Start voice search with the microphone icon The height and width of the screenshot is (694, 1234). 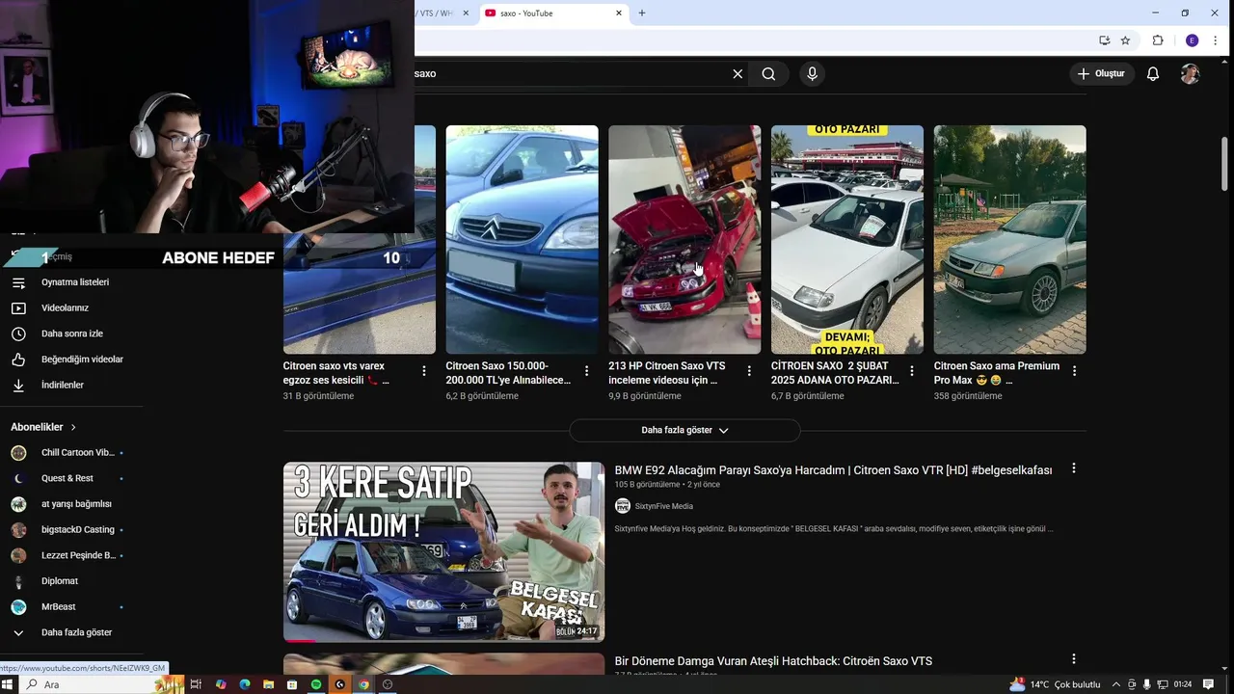click(812, 73)
